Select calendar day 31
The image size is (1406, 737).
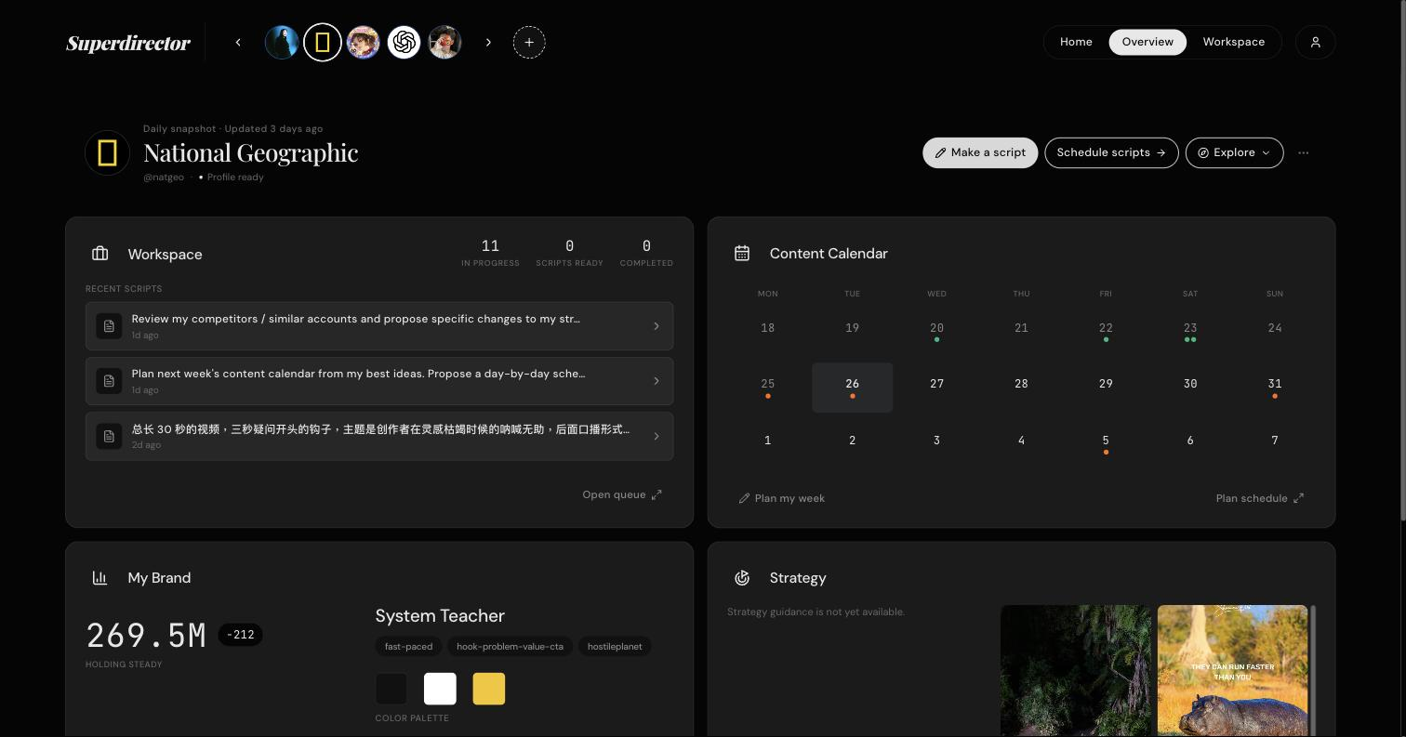click(1275, 388)
